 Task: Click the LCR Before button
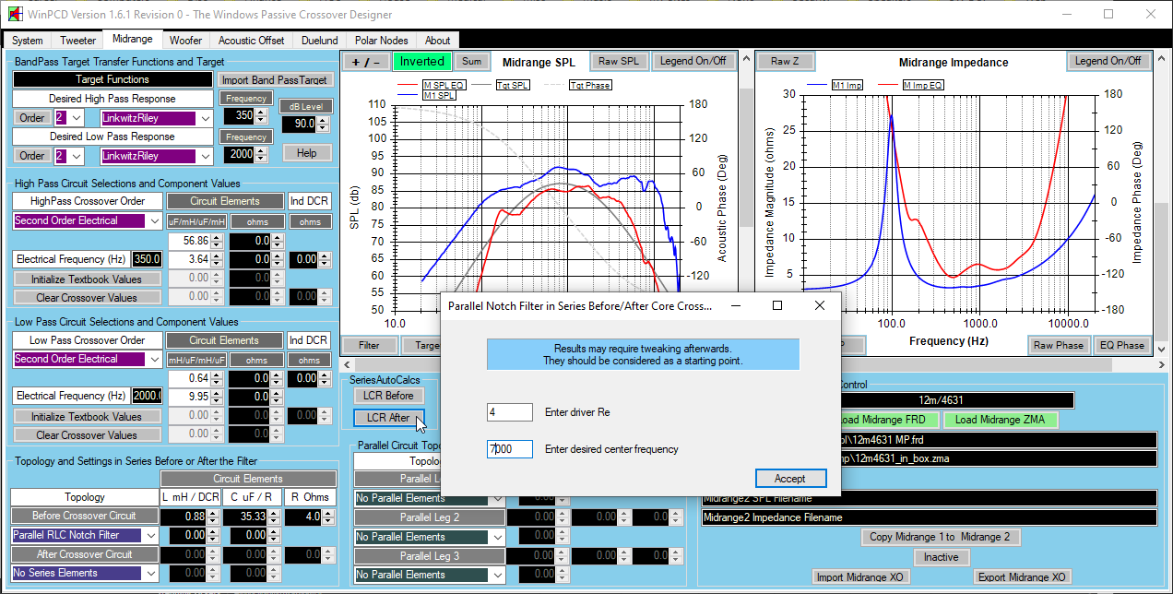pos(387,396)
